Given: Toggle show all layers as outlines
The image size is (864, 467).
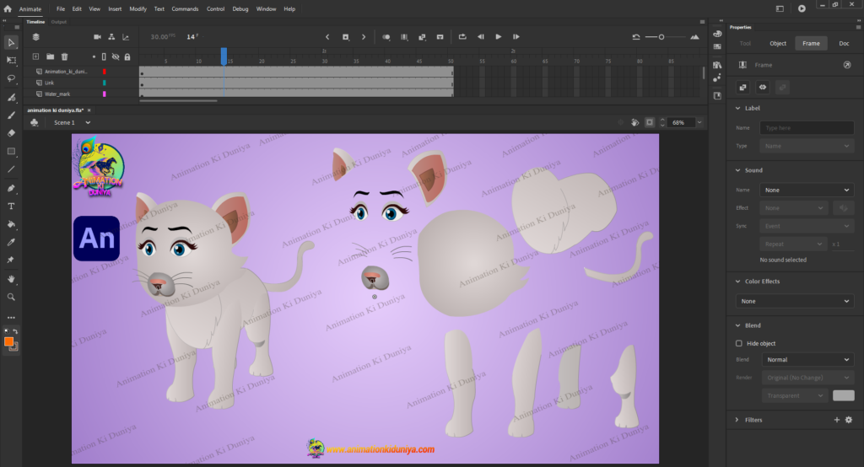Looking at the screenshot, I should tap(104, 56).
